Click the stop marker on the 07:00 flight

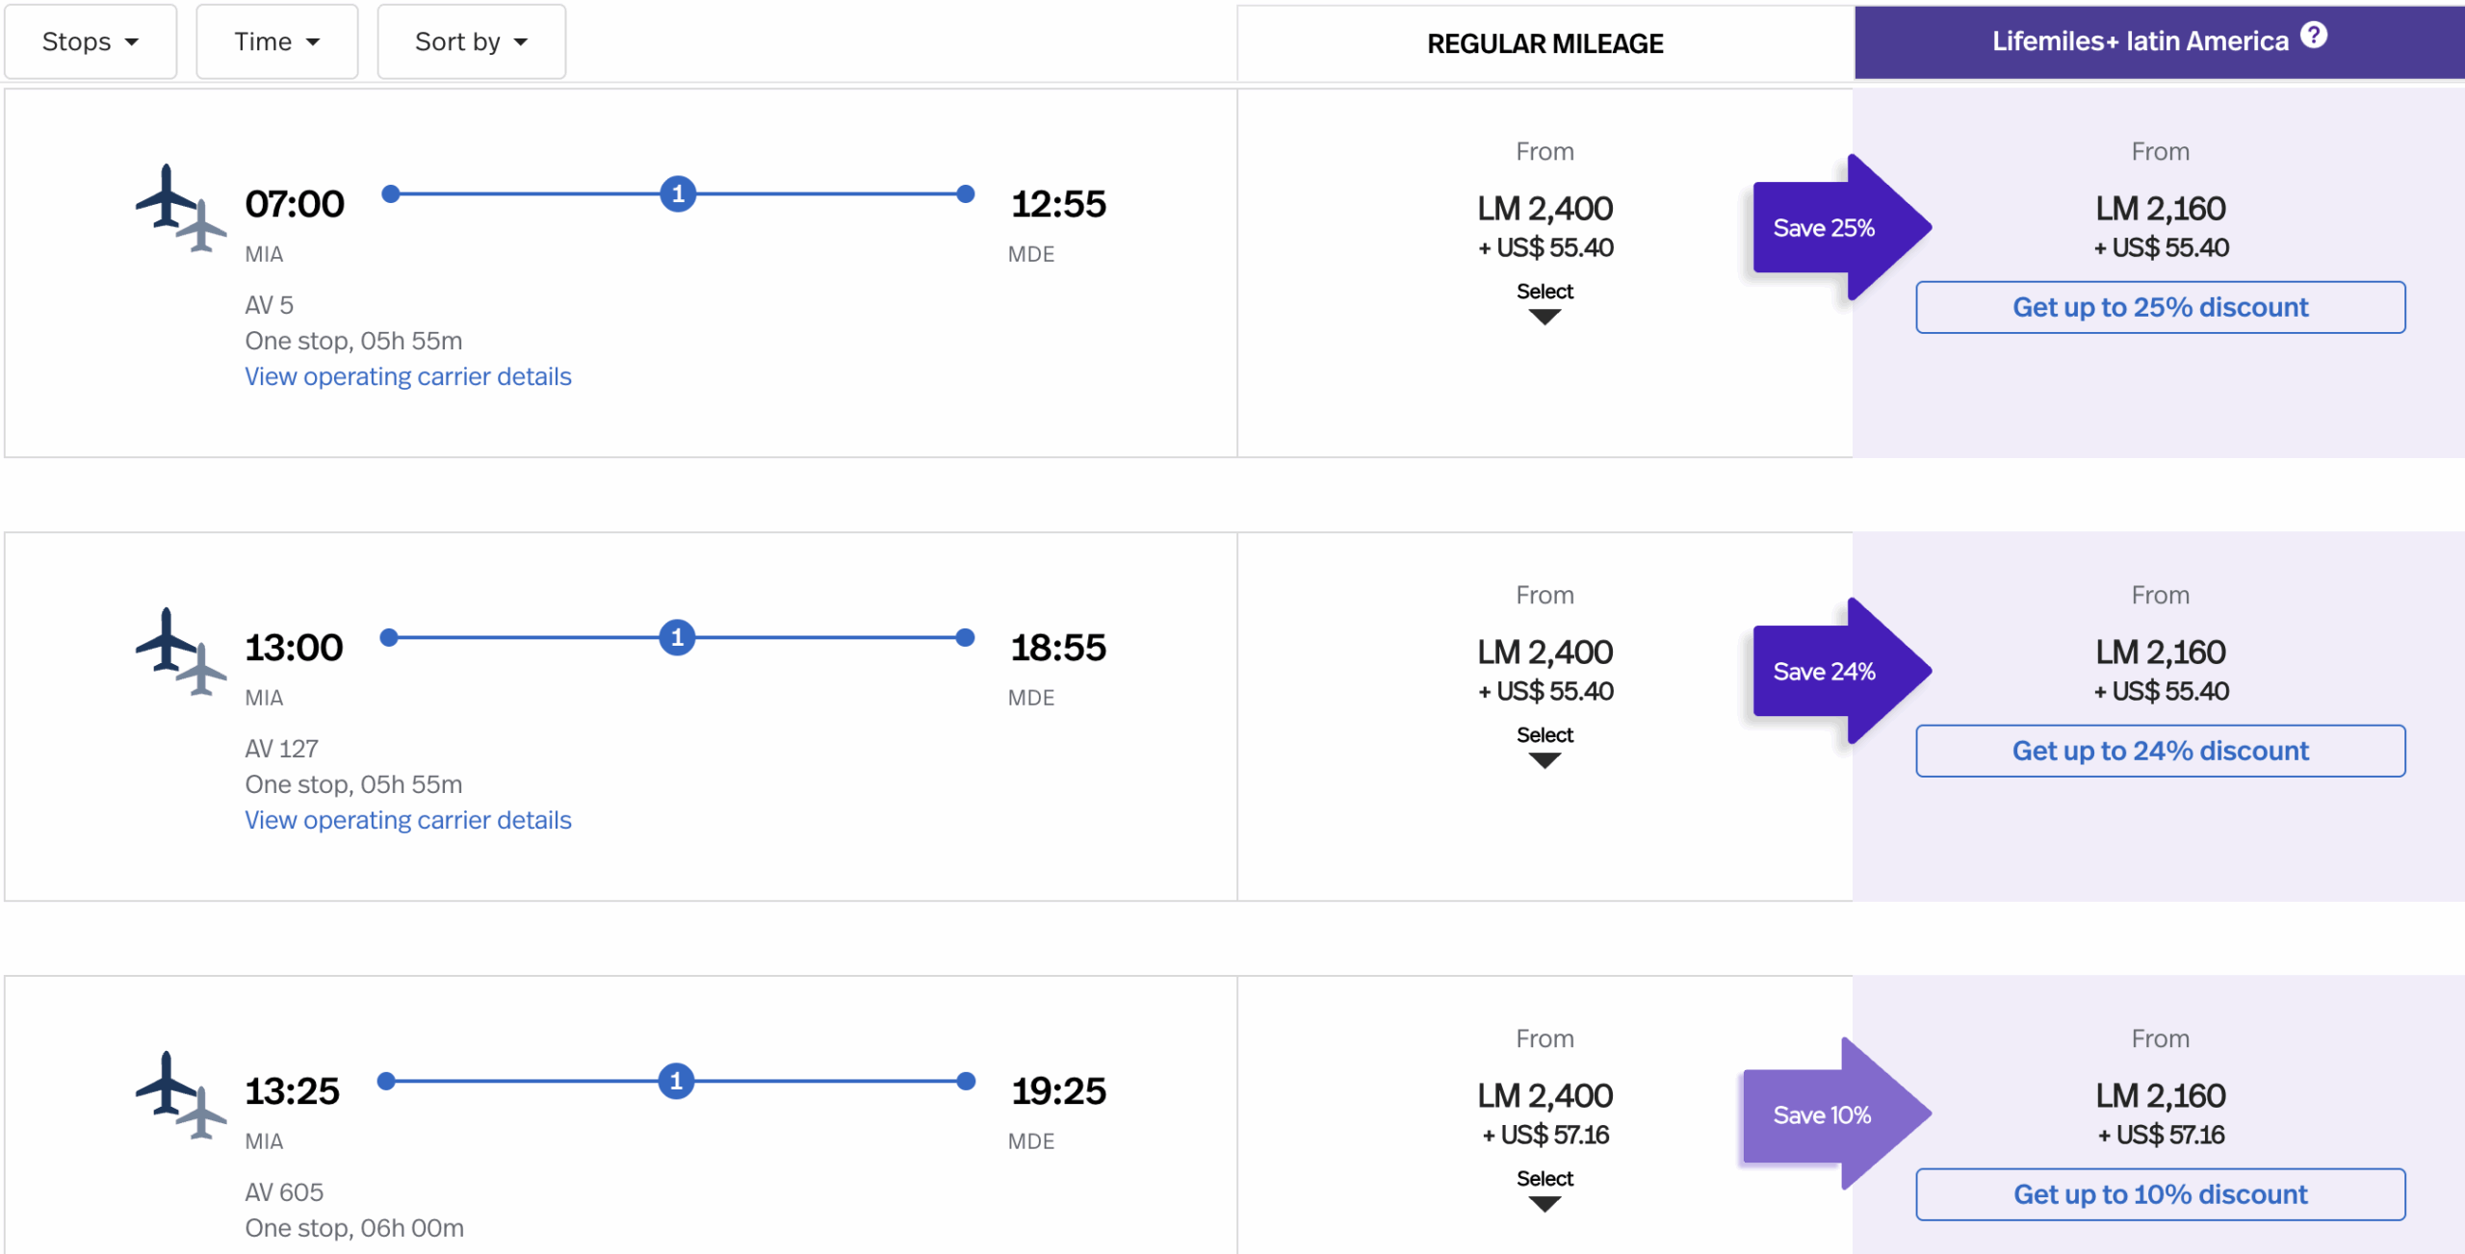678,194
